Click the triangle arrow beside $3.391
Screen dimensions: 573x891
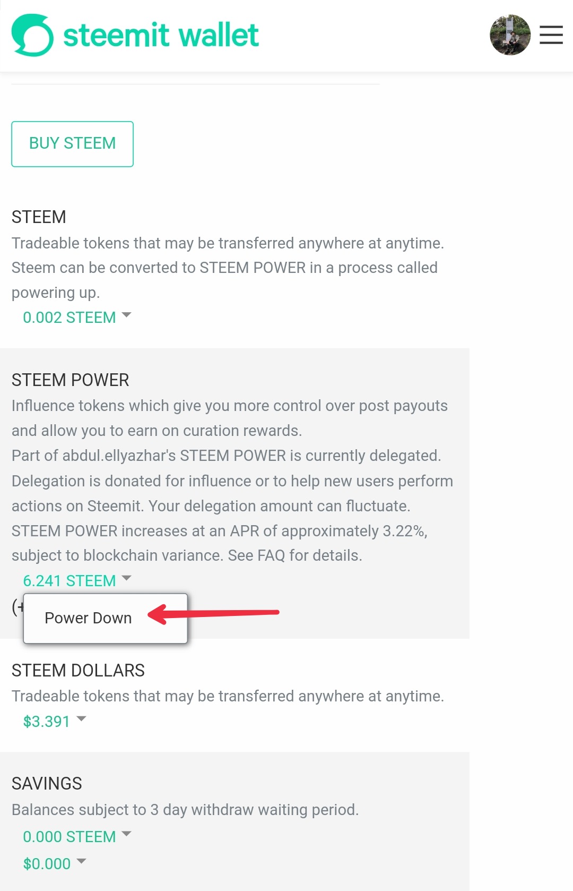click(x=81, y=719)
